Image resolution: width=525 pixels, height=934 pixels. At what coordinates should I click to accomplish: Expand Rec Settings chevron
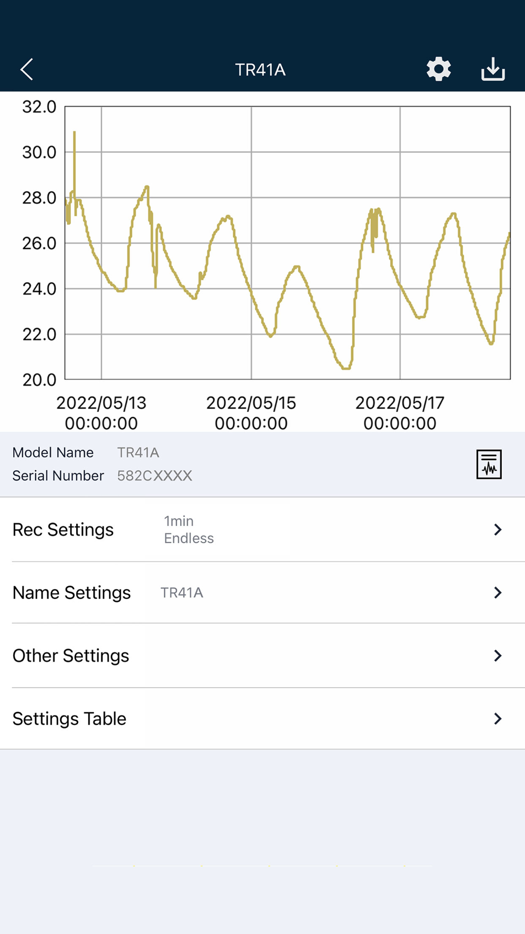coord(498,530)
